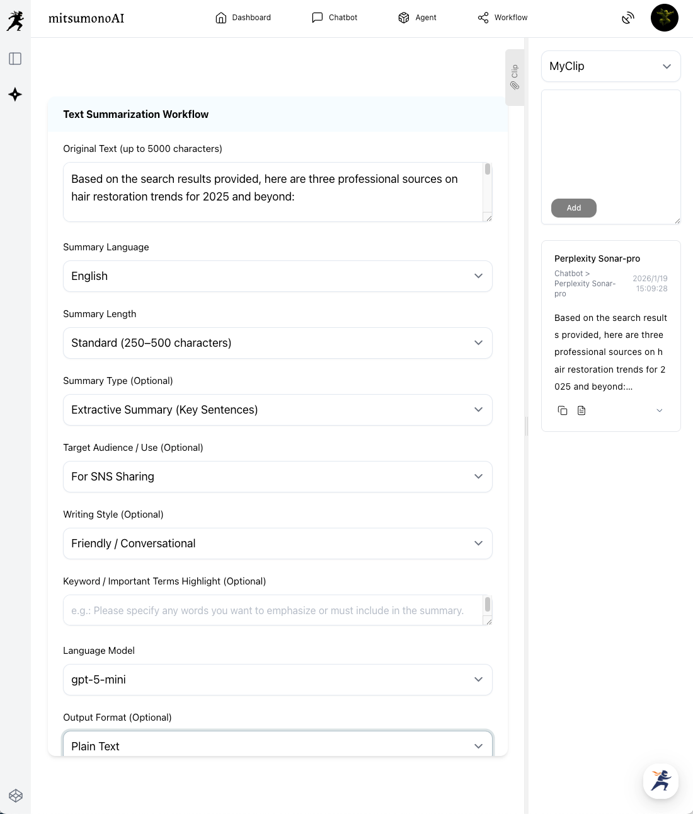693x814 pixels.
Task: Open the Summary Length dropdown
Action: (x=277, y=343)
